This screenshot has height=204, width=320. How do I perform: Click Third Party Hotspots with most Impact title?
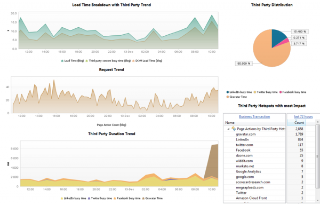[x=271, y=106]
